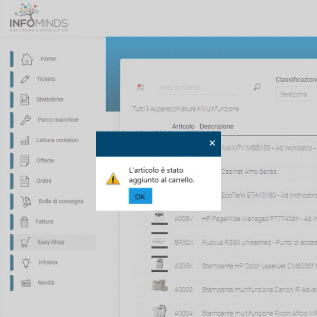The width and height of the screenshot is (317, 317).
Task: Open the Tickets menu item
Action: [x=46, y=79]
